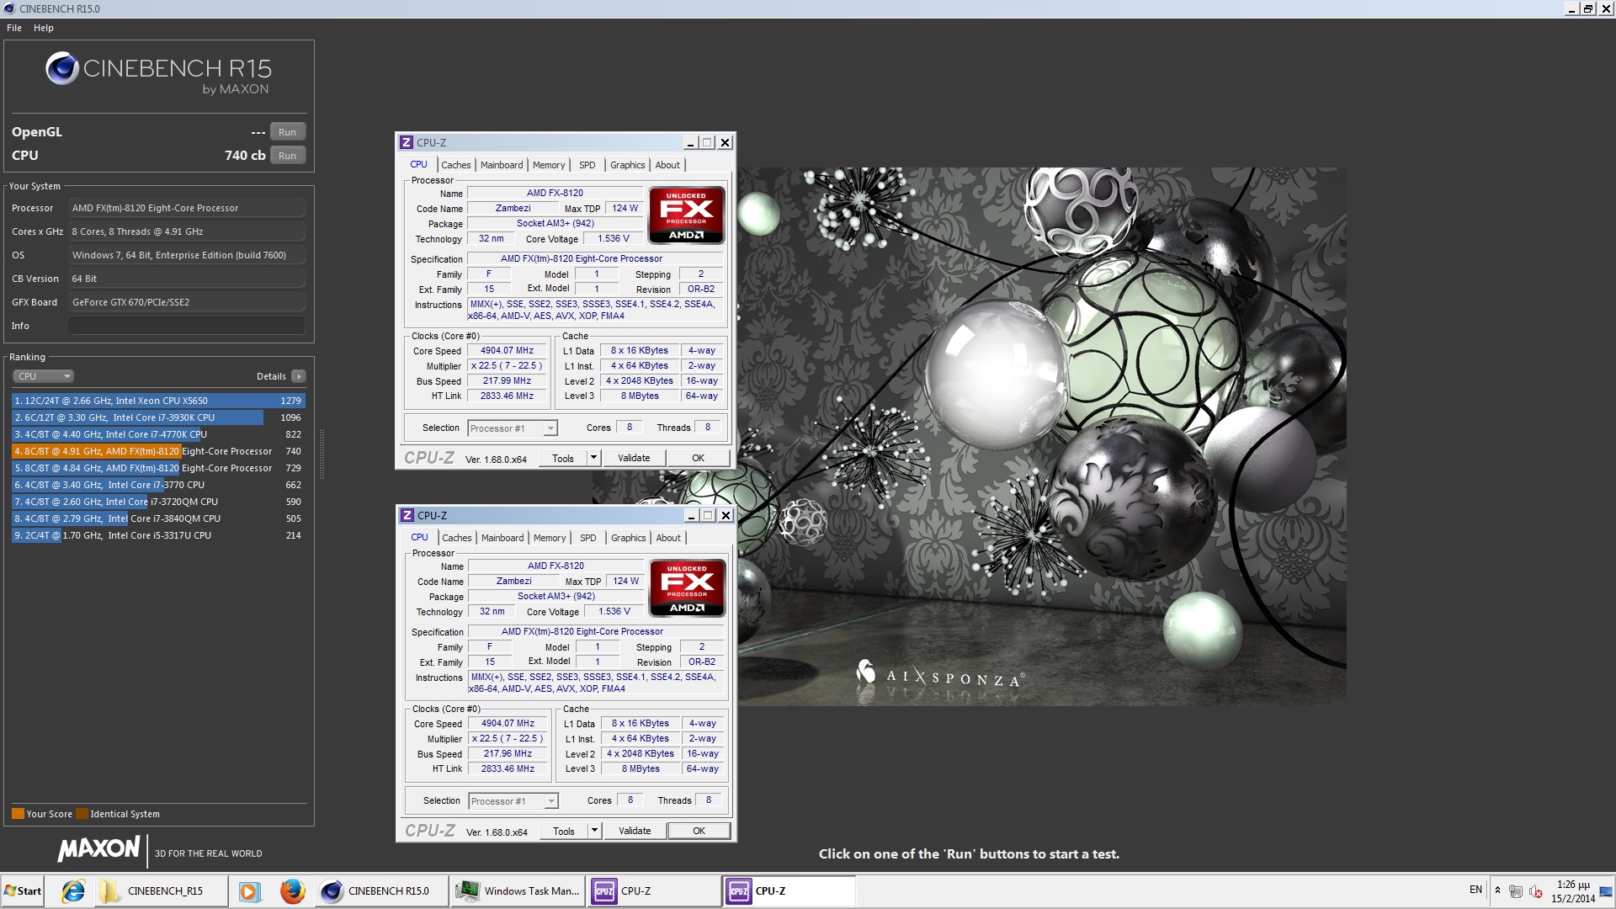This screenshot has height=909, width=1616.
Task: Select ranking row scoring 729
Action: (x=158, y=468)
